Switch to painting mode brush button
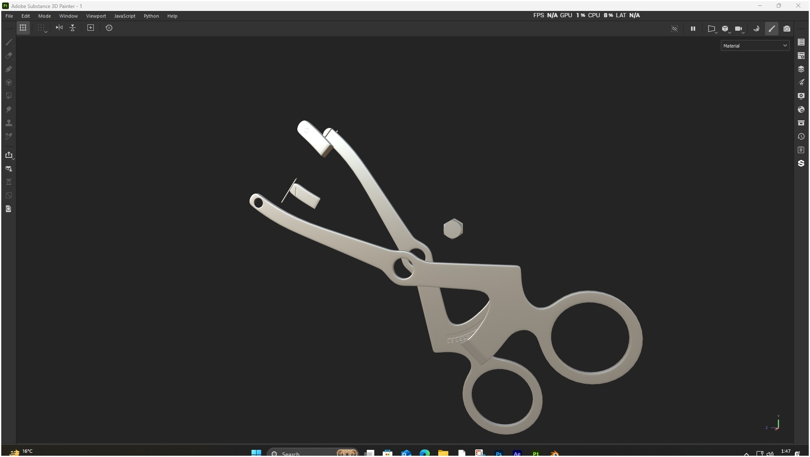Image resolution: width=810 pixels, height=457 pixels. 772,29
